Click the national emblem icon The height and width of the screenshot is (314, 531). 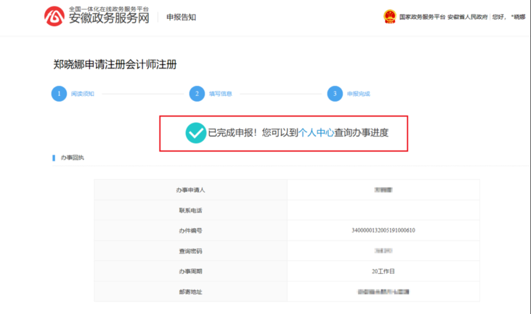pyautogui.click(x=390, y=17)
